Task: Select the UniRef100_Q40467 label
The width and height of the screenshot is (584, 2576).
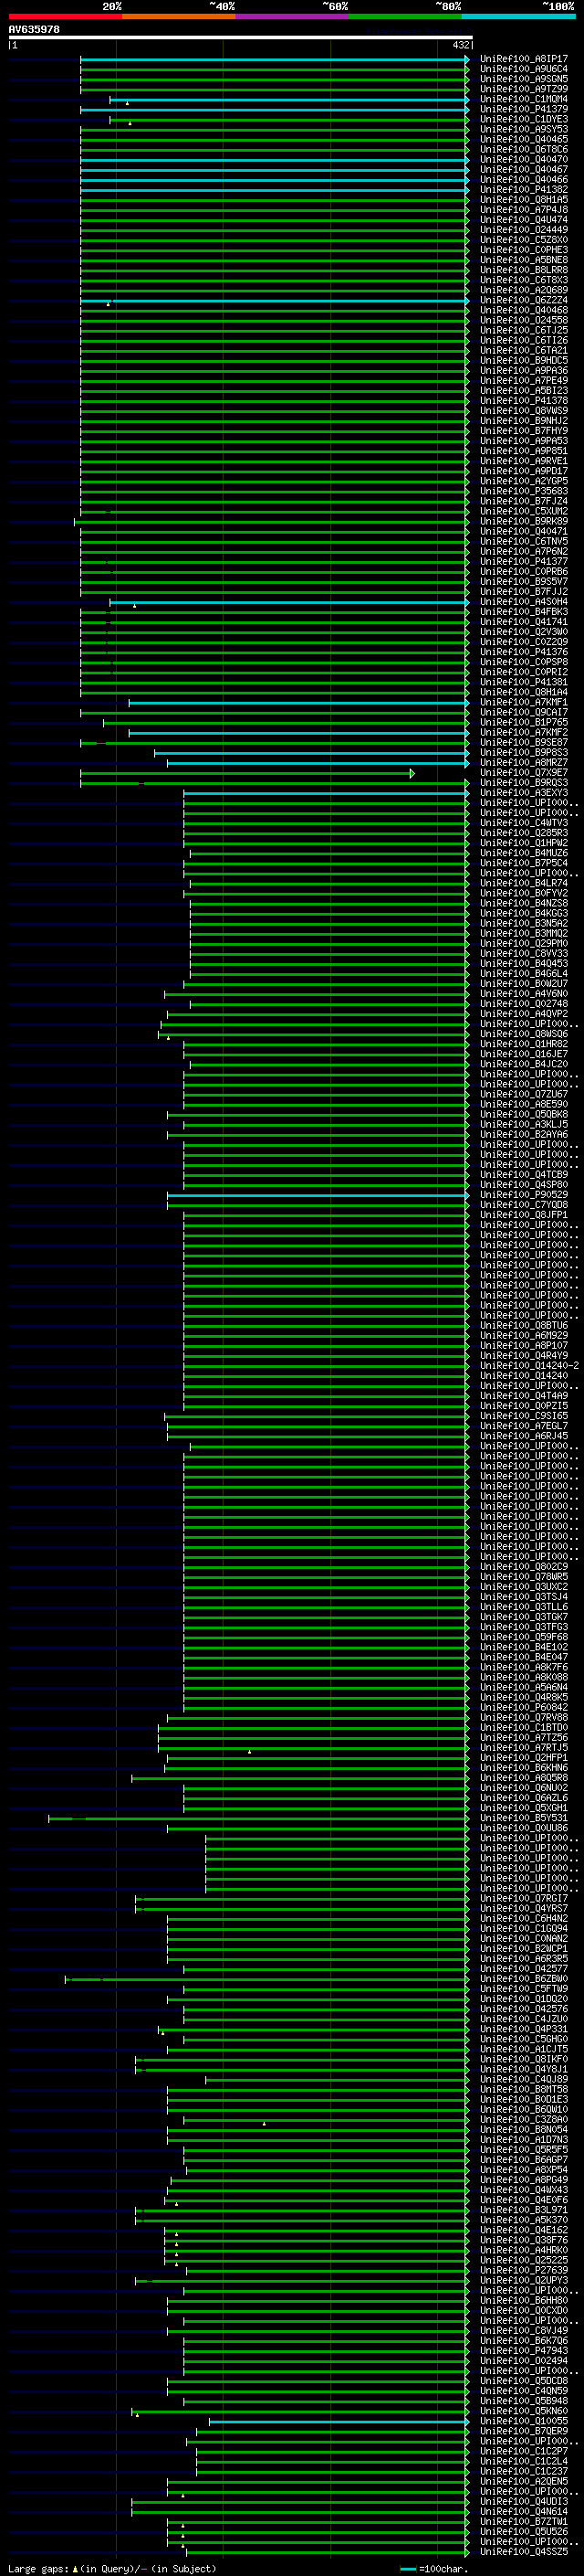Action: (523, 169)
